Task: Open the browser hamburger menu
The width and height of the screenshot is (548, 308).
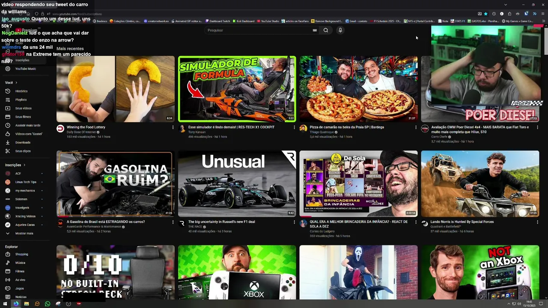Action: tap(543, 14)
